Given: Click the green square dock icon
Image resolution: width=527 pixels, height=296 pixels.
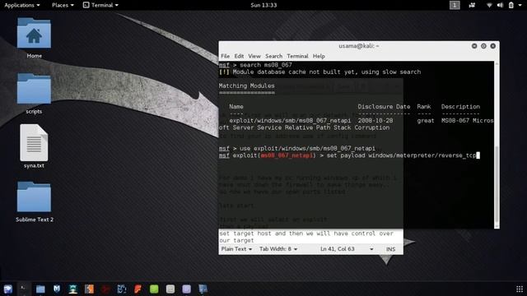Looking at the screenshot, I should [154, 289].
